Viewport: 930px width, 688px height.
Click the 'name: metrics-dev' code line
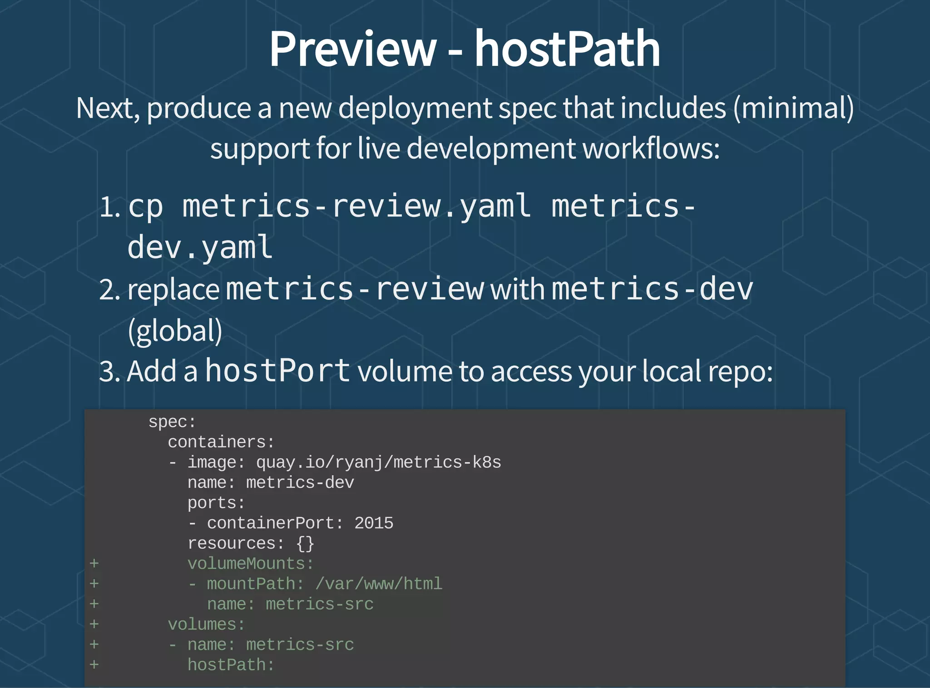pos(271,483)
